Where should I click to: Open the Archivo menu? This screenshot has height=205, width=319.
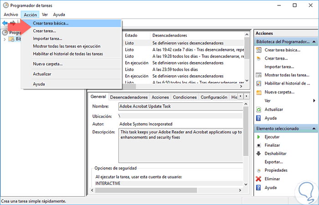click(x=11, y=15)
